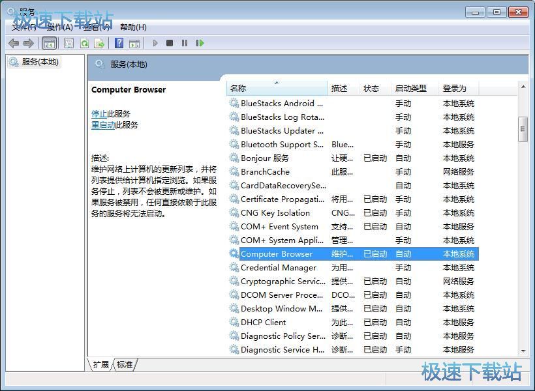Click the 重启动 link to restart service

[103, 125]
